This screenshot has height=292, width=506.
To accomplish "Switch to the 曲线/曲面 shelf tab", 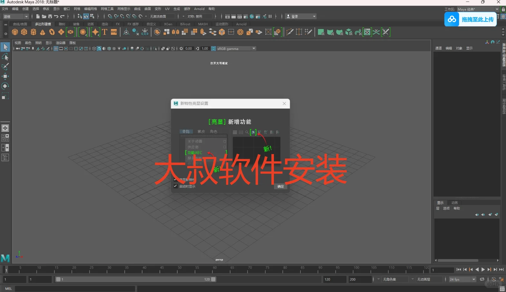I will click(20, 24).
